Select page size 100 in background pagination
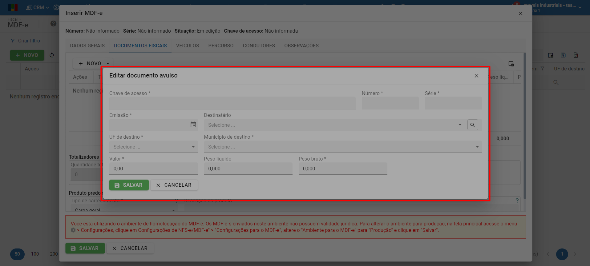 35,254
